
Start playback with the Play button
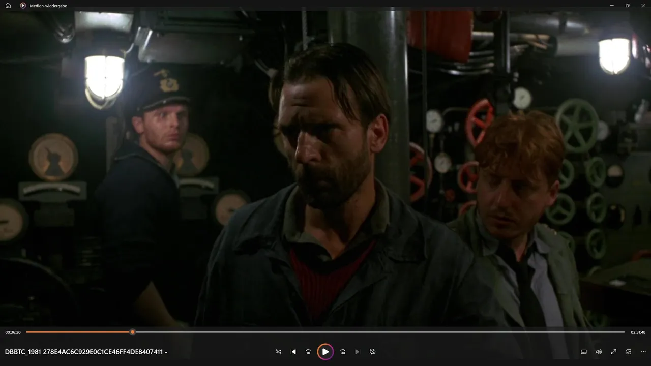coord(325,352)
